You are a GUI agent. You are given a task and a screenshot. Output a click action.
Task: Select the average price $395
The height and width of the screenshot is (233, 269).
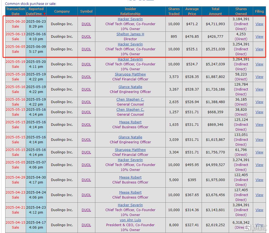click(192, 180)
